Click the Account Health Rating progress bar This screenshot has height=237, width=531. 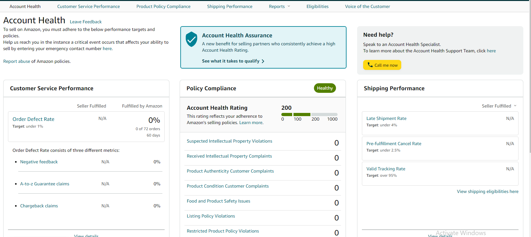[x=309, y=115]
